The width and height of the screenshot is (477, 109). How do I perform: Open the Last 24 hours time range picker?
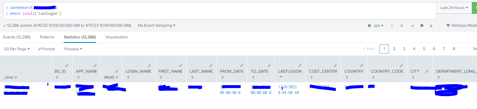pyautogui.click(x=454, y=8)
